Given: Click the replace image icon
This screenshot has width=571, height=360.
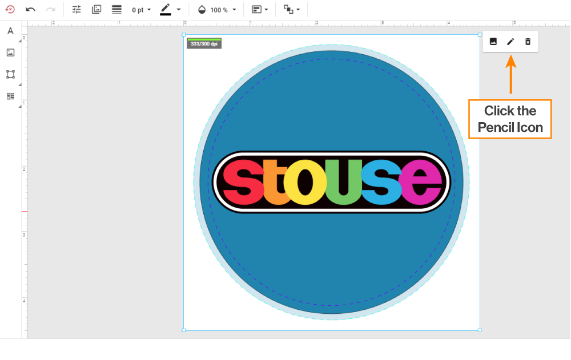Looking at the screenshot, I should coord(493,42).
